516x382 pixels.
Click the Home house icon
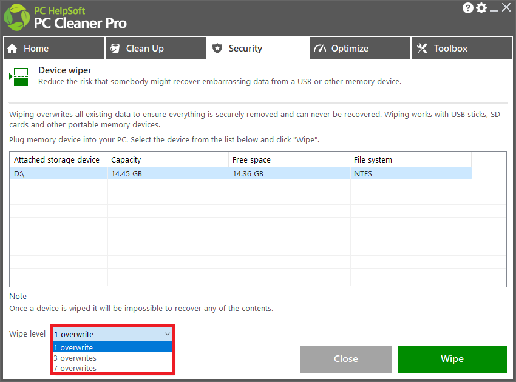coord(12,49)
